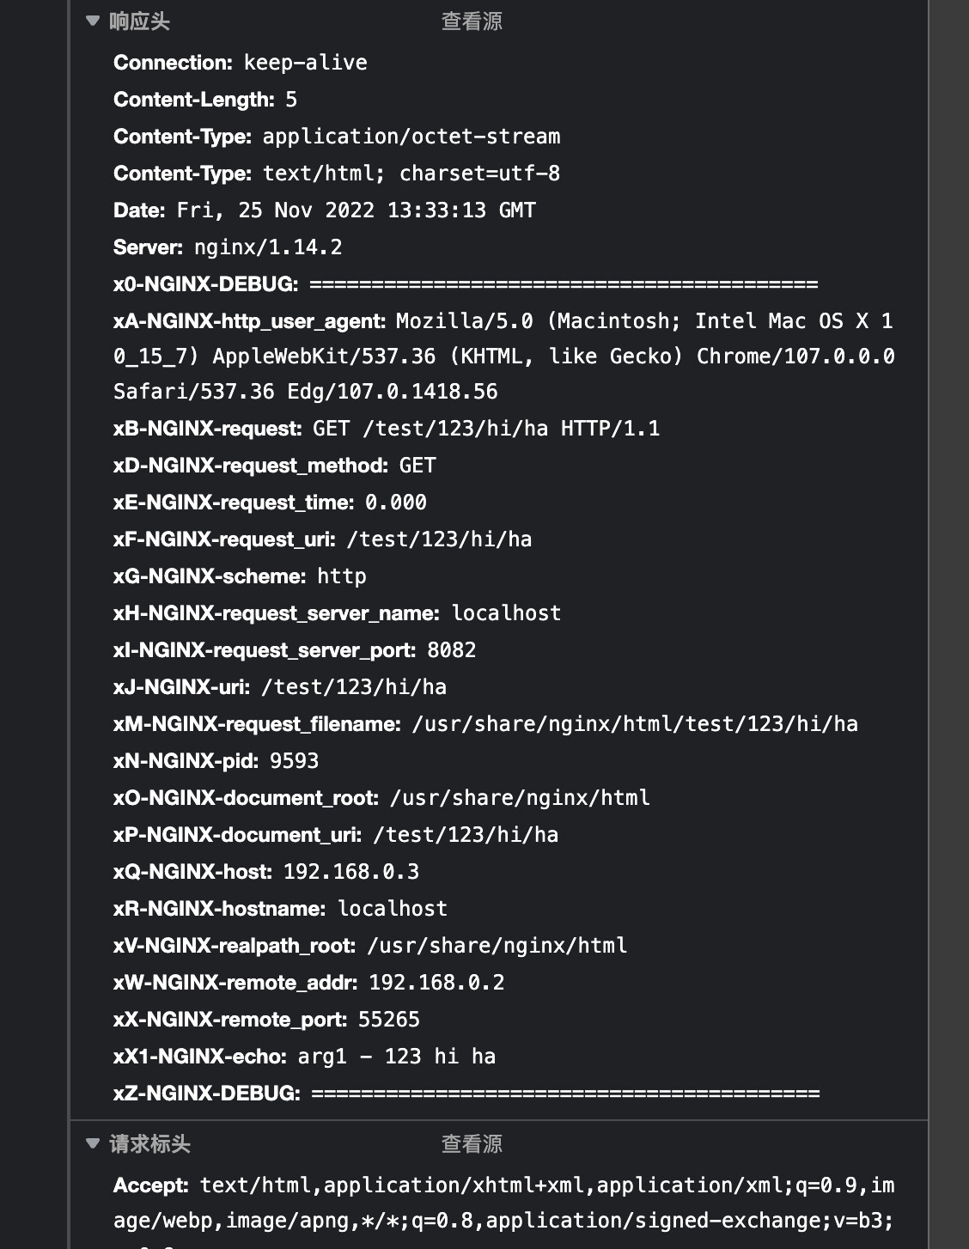This screenshot has height=1249, width=969.
Task: Click the xW-NGINX-remote_addr value
Action: pos(436,983)
